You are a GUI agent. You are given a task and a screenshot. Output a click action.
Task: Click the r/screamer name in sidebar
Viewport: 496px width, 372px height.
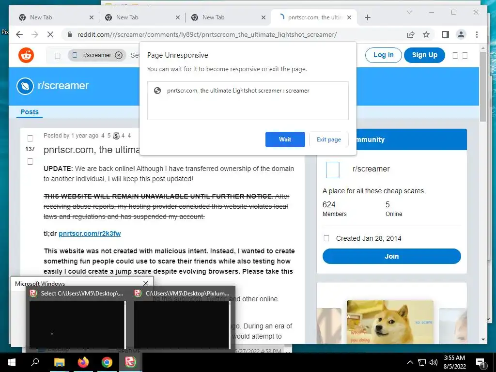tap(371, 169)
